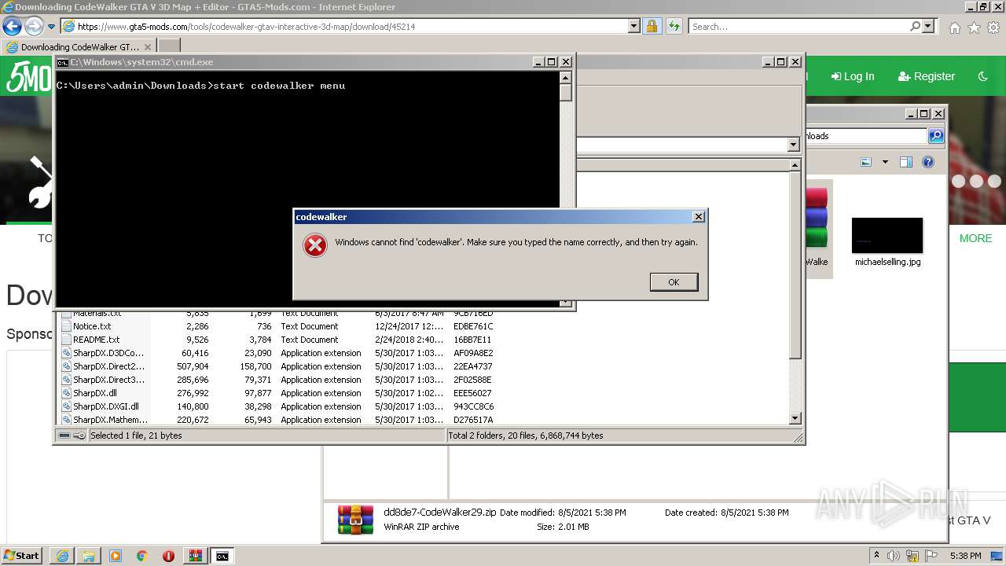
Task: Click zip archive icon in details pane
Action: point(355,520)
